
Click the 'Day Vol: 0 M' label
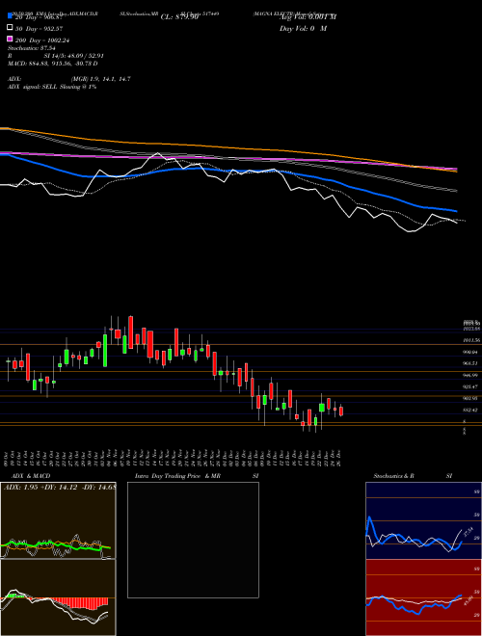tap(303, 28)
